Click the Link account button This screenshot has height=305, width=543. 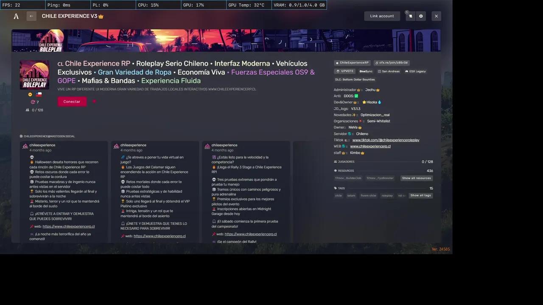point(382,16)
